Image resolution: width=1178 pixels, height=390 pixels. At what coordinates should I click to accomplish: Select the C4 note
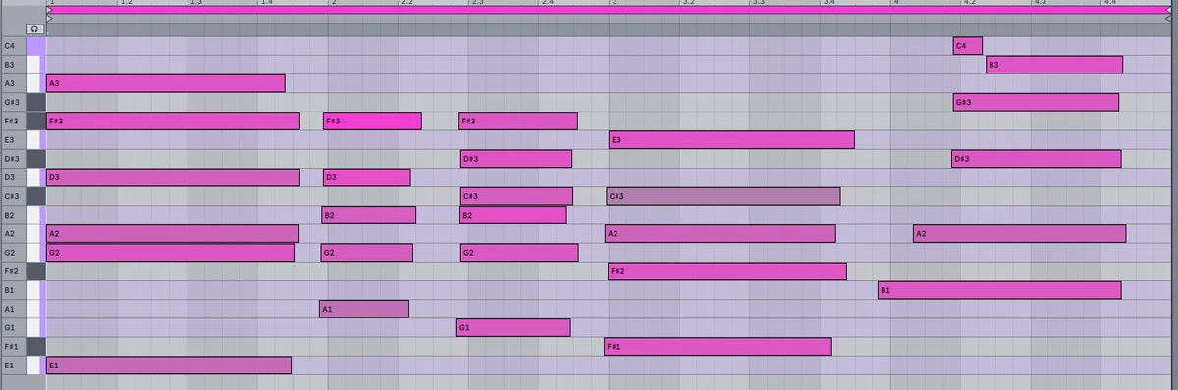click(967, 46)
